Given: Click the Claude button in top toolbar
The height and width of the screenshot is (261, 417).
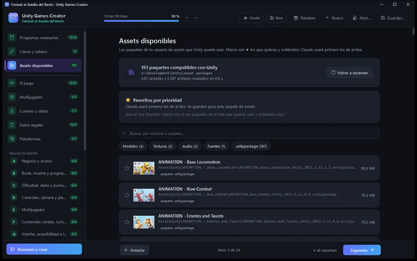Looking at the screenshot, I should click(252, 18).
